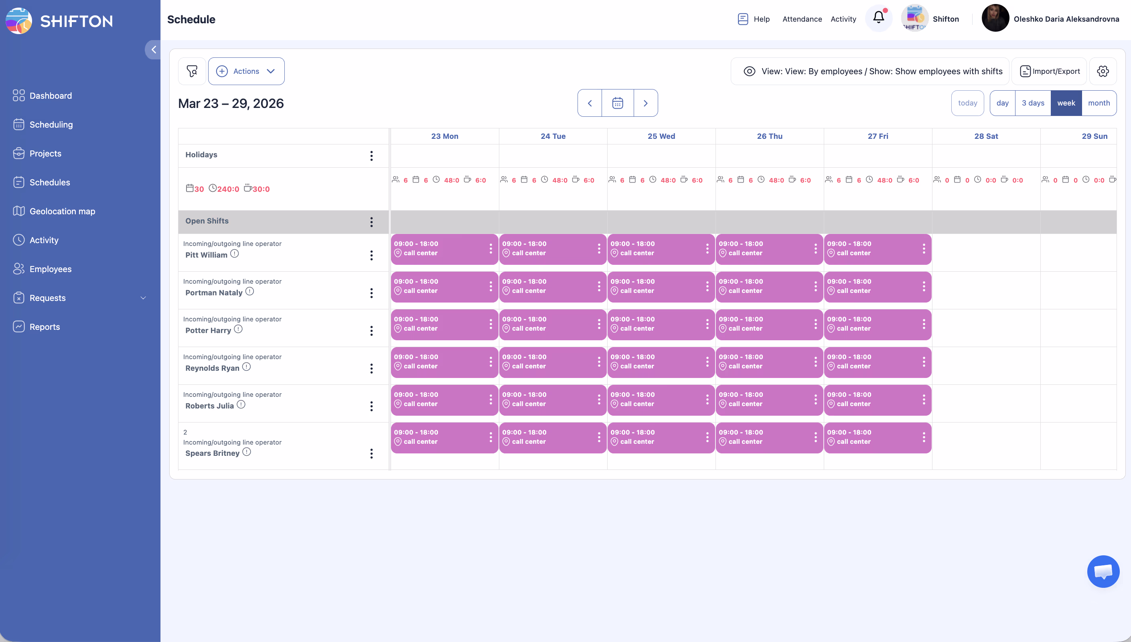Switch to 3 days view

(x=1033, y=103)
